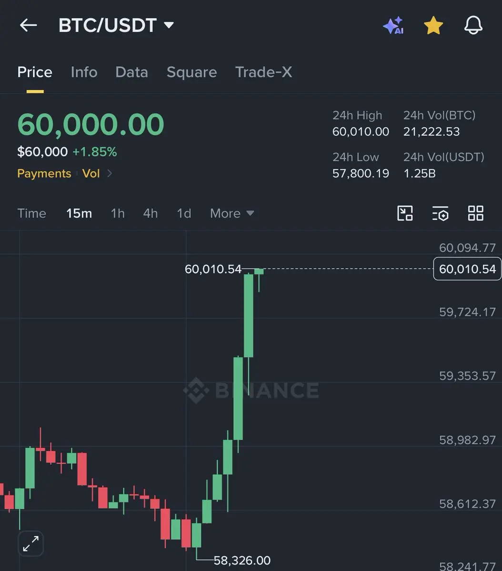This screenshot has width=502, height=571.
Task: Expand Vol chevron arrow
Action: 110,173
